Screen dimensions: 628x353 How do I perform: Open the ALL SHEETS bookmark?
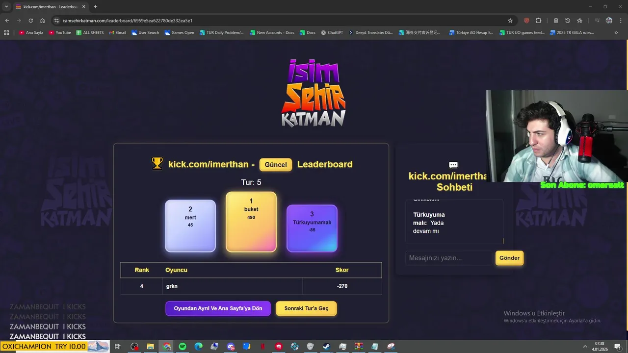[90, 33]
